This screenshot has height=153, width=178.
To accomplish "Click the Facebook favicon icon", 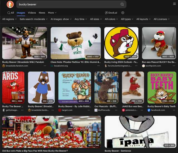I will pyautogui.click(x=149, y=110).
